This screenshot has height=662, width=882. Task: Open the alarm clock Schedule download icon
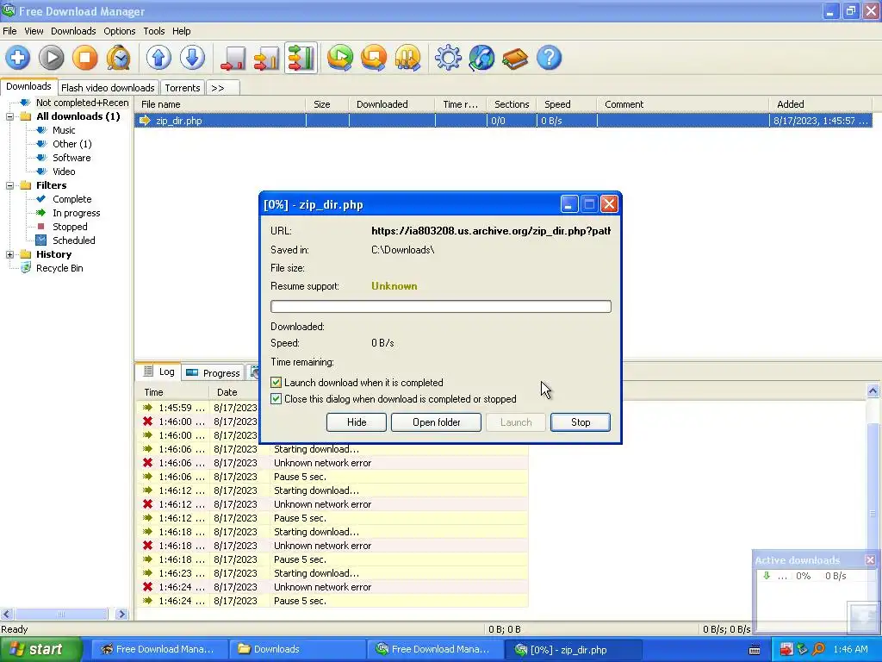[119, 58]
